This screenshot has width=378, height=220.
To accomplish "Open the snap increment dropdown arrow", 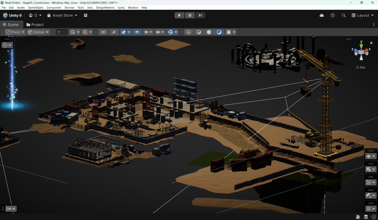I will [x=90, y=32].
